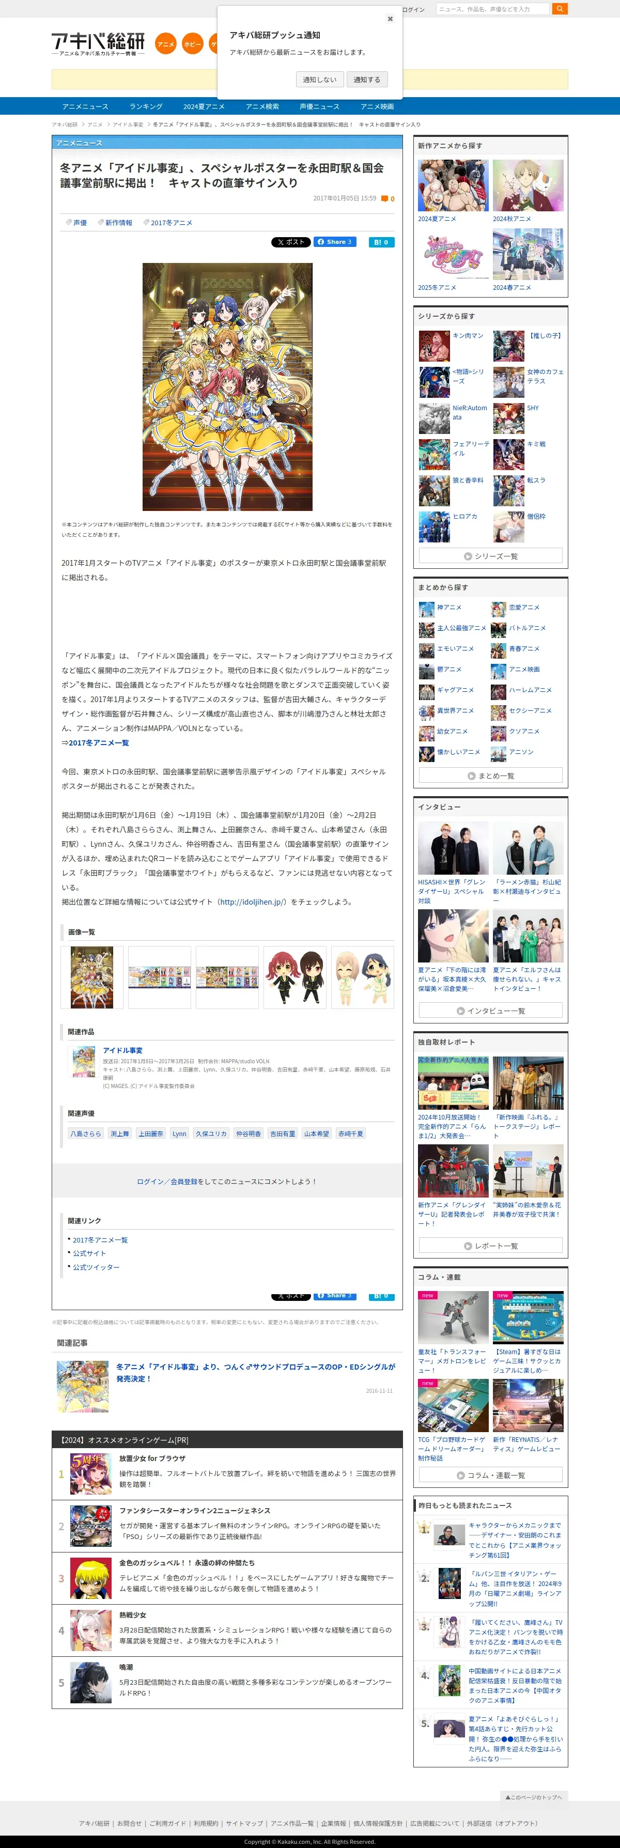The width and height of the screenshot is (620, 1848).
Task: Open the ランキング menu item
Action: pos(146,106)
